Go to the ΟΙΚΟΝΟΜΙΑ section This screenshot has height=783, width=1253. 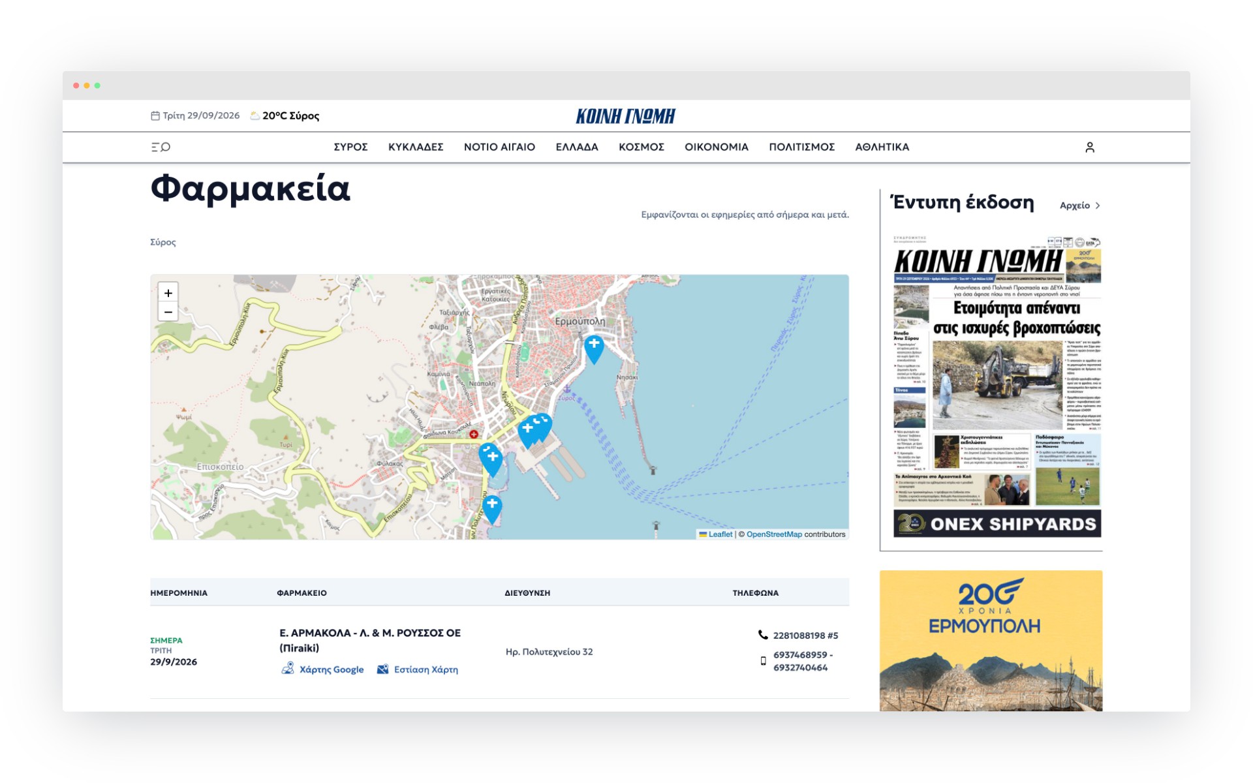(717, 147)
